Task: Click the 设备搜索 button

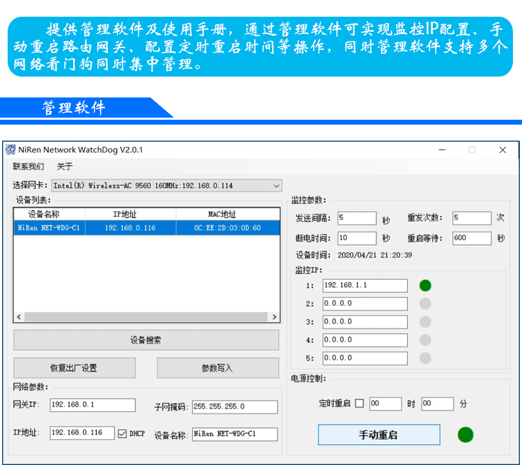Action: [146, 340]
